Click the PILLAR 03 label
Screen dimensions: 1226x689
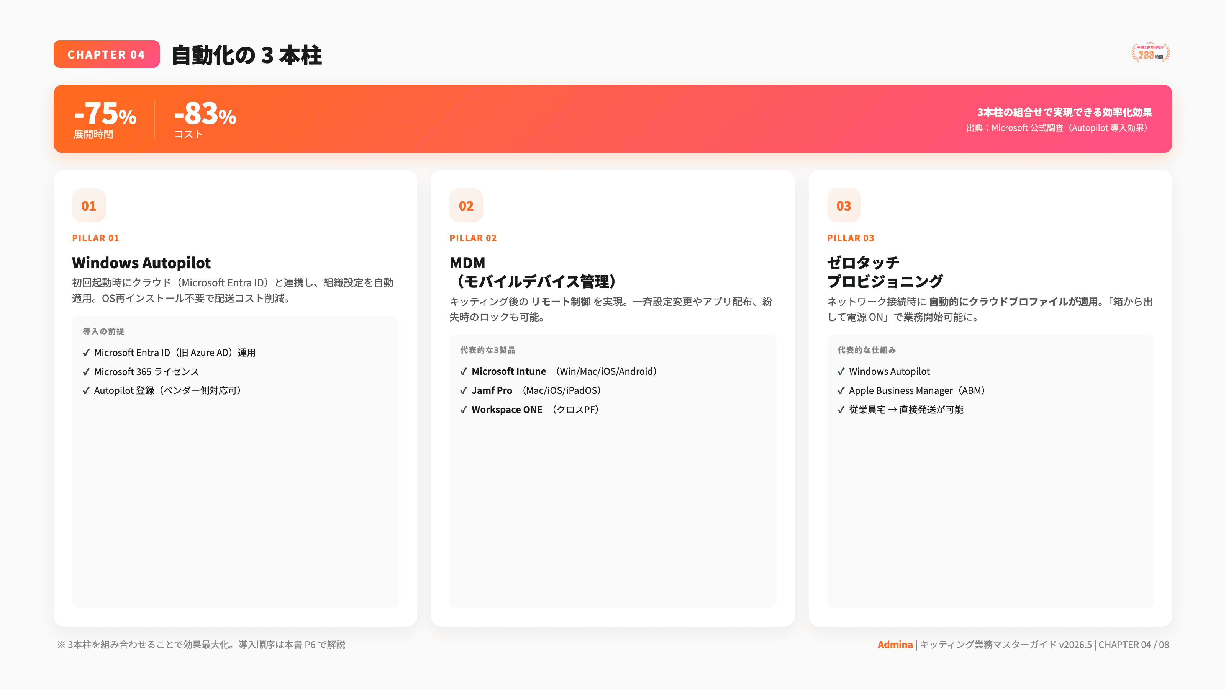[x=851, y=238]
